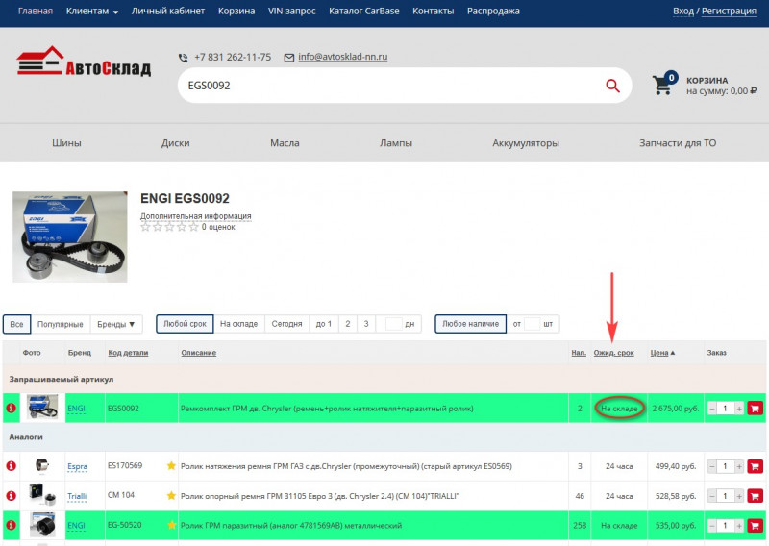Open the 'Бренды' dropdown filter
This screenshot has height=546, width=769.
(x=116, y=324)
